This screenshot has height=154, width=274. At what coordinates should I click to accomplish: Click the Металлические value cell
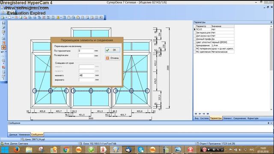coord(223,52)
